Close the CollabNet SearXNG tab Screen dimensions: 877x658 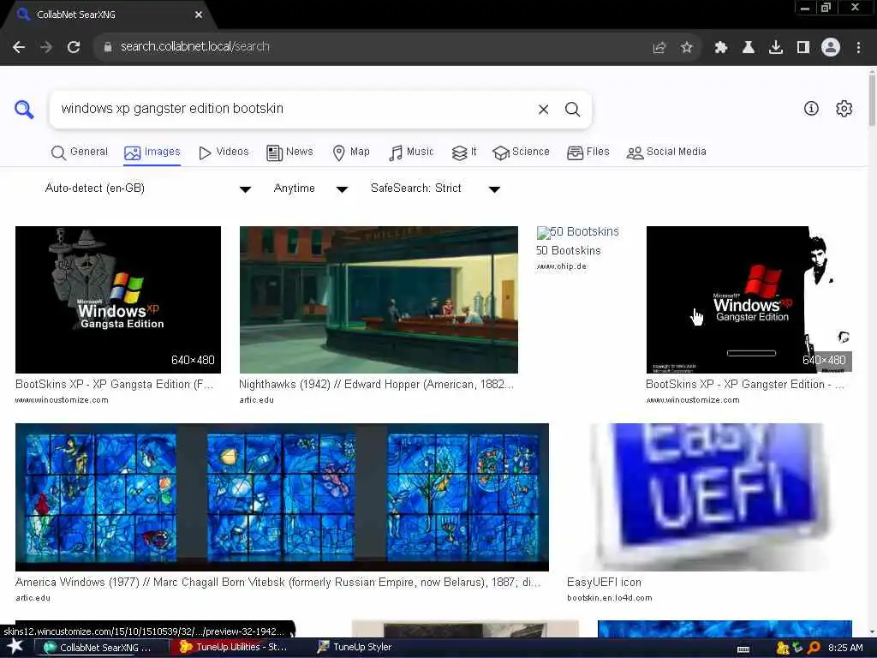click(x=199, y=15)
